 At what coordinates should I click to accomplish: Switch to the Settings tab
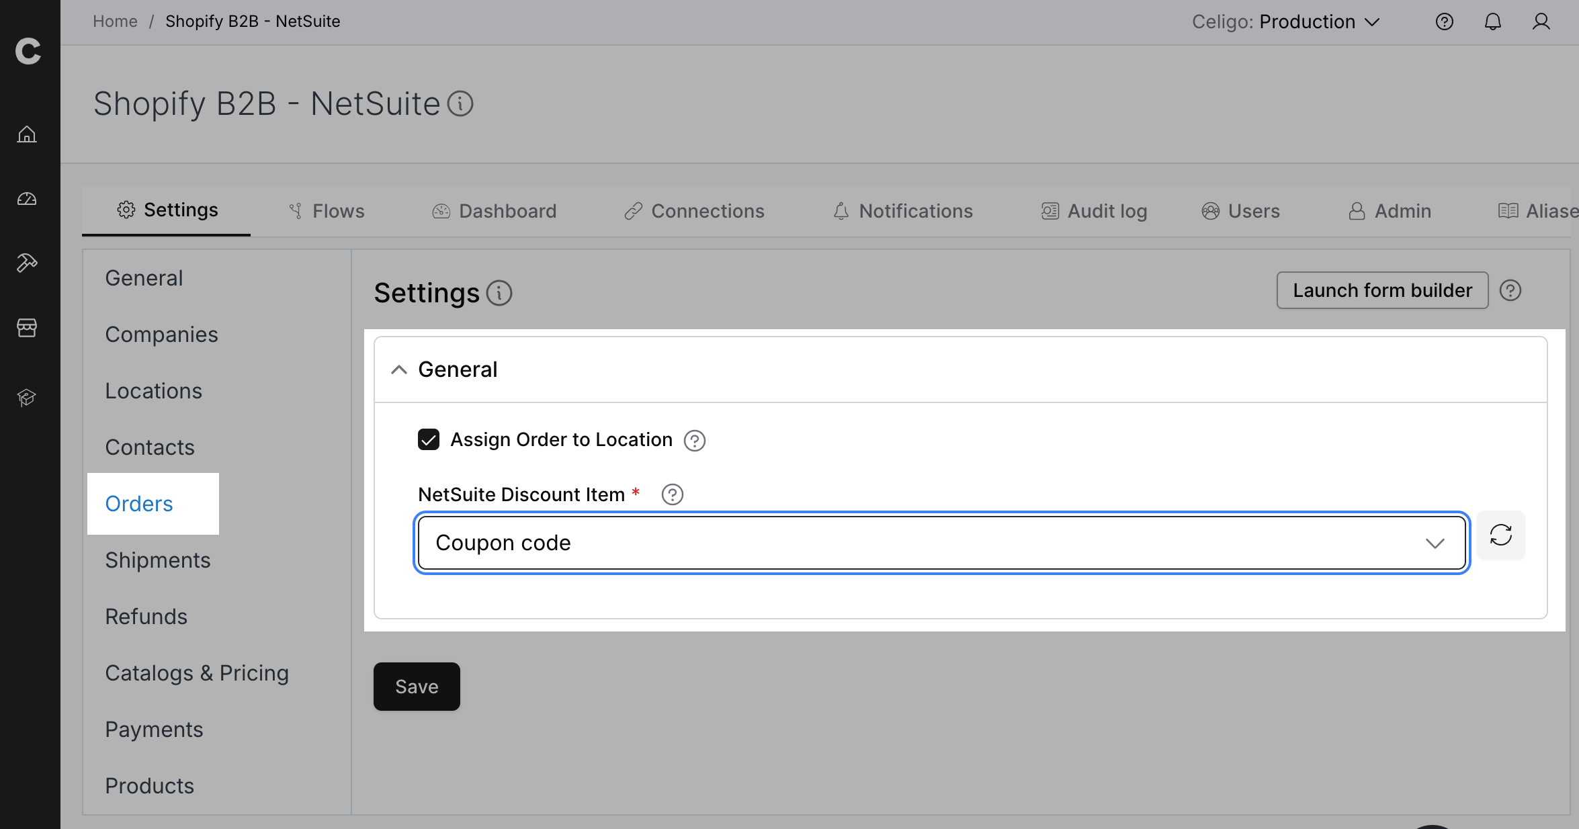coord(167,210)
